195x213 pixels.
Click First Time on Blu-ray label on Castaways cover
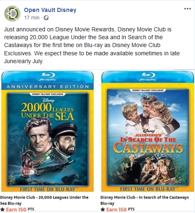click(148, 189)
